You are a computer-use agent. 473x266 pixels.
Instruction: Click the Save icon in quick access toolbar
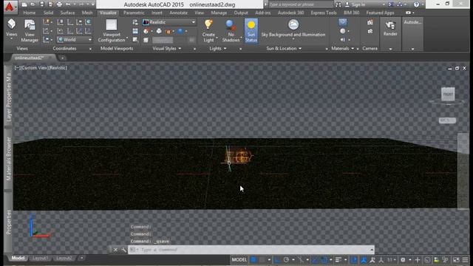coord(41,4)
